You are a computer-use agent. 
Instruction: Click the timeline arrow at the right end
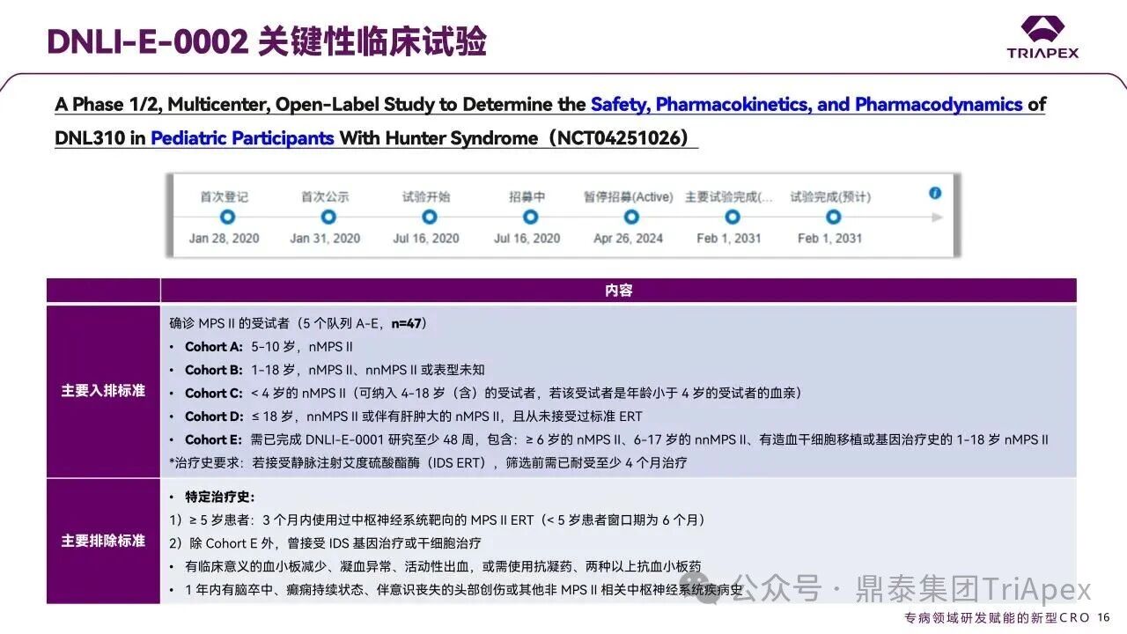[937, 217]
